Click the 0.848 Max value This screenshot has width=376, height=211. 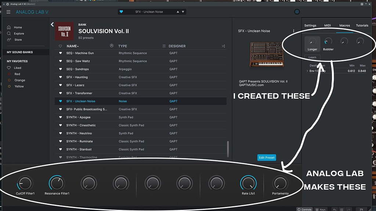point(362,71)
